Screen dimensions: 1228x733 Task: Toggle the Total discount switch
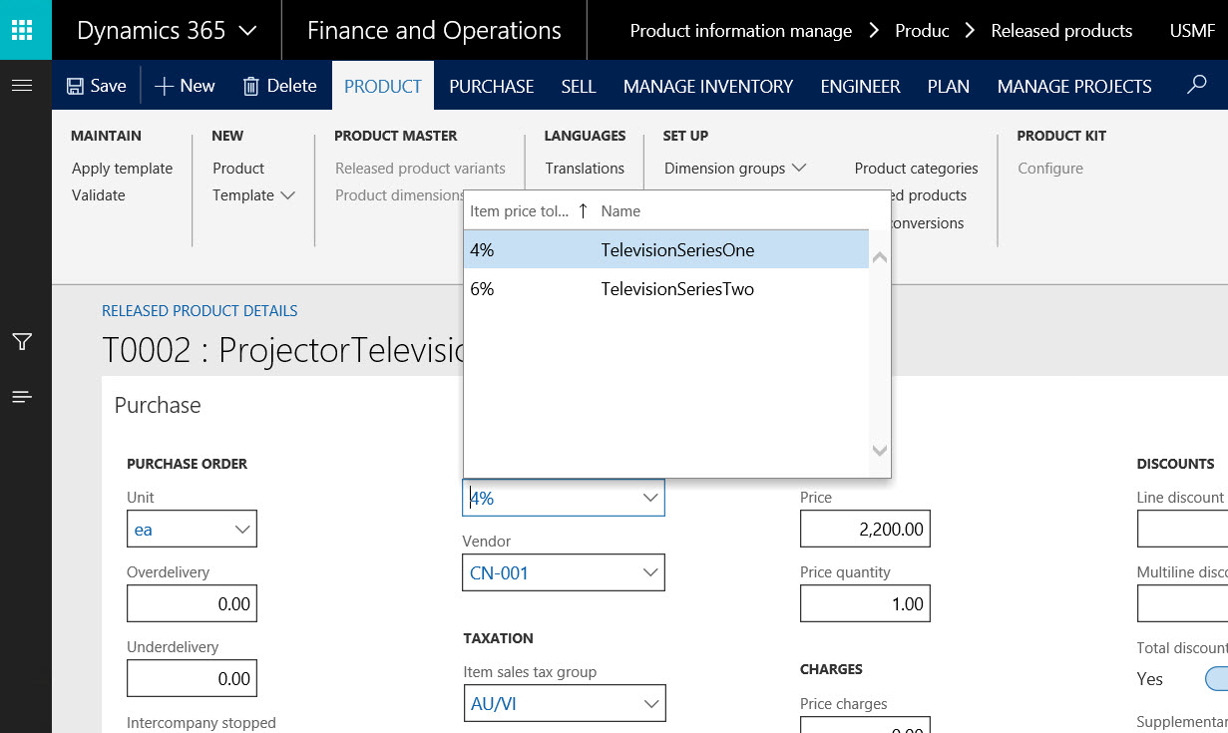coord(1215,679)
